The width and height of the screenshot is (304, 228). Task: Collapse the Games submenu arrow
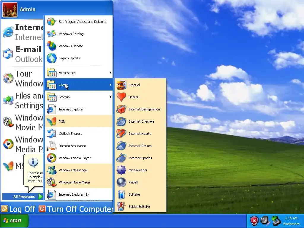tap(110, 85)
